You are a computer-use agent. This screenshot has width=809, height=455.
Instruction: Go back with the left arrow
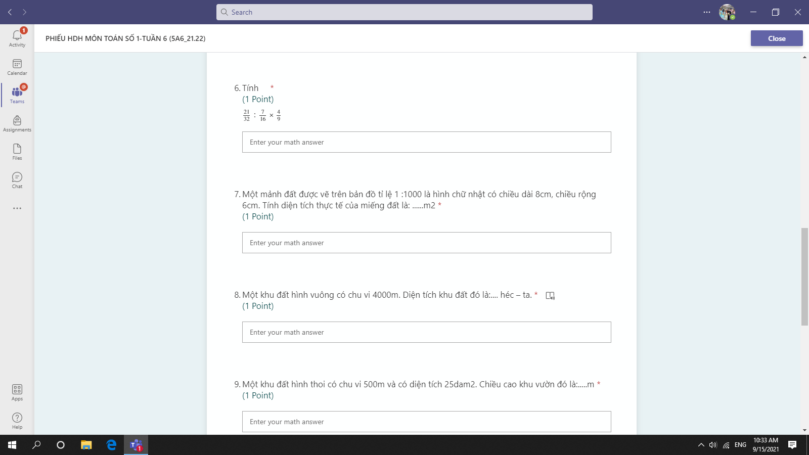click(x=10, y=12)
